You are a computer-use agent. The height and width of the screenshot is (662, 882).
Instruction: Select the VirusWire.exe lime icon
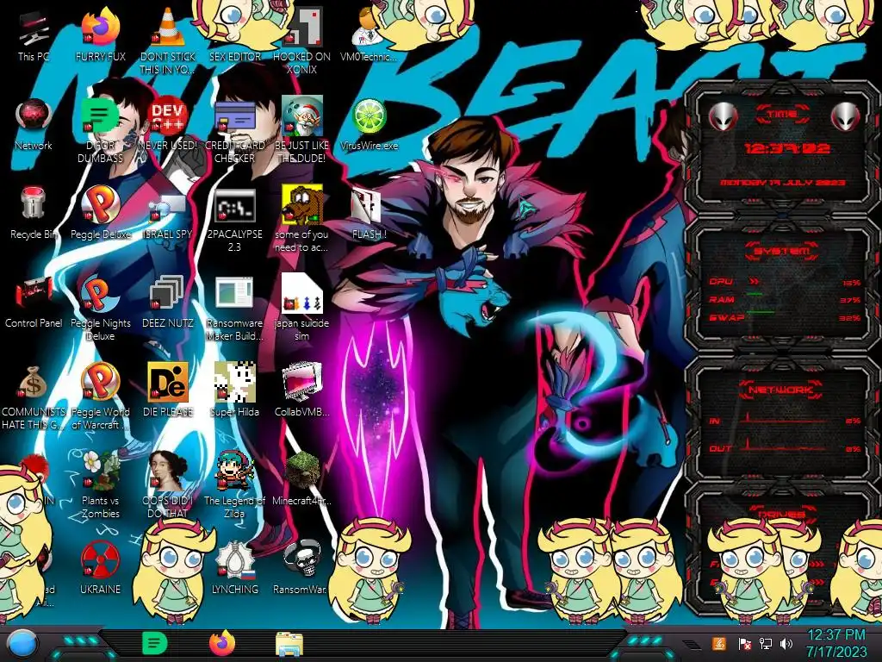pos(369,116)
